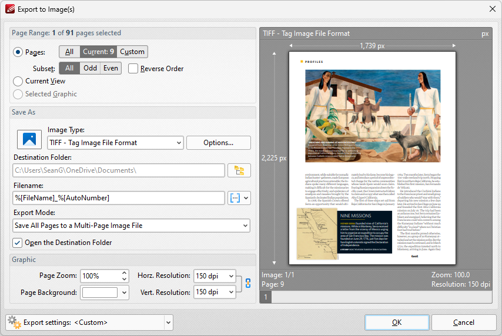Click the Export settings gear icon

pos(15,322)
